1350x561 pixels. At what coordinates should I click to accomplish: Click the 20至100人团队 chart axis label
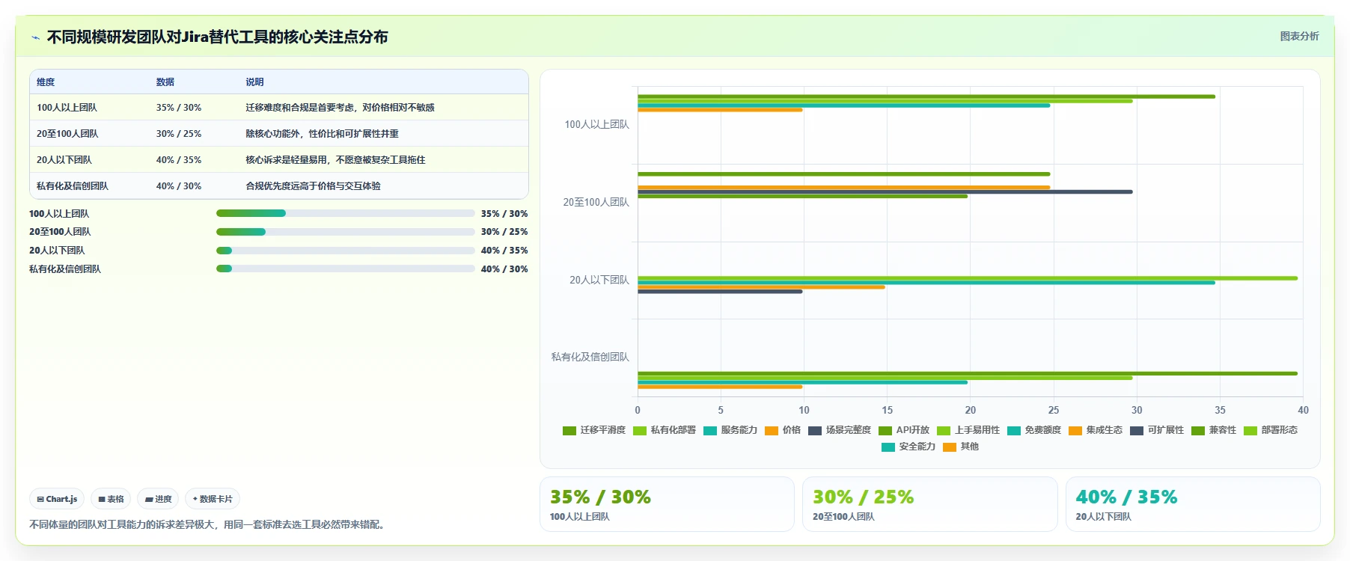[x=596, y=203]
